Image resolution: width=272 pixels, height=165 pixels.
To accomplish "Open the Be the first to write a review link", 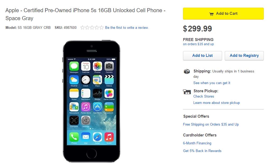I will [x=127, y=27].
